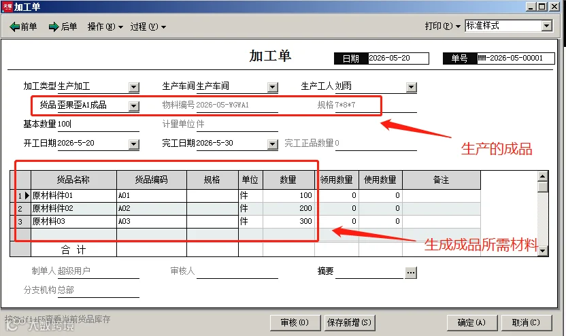This screenshot has height=336, width=566.
Task: Go to next order with 后单 arrow
Action: point(63,27)
